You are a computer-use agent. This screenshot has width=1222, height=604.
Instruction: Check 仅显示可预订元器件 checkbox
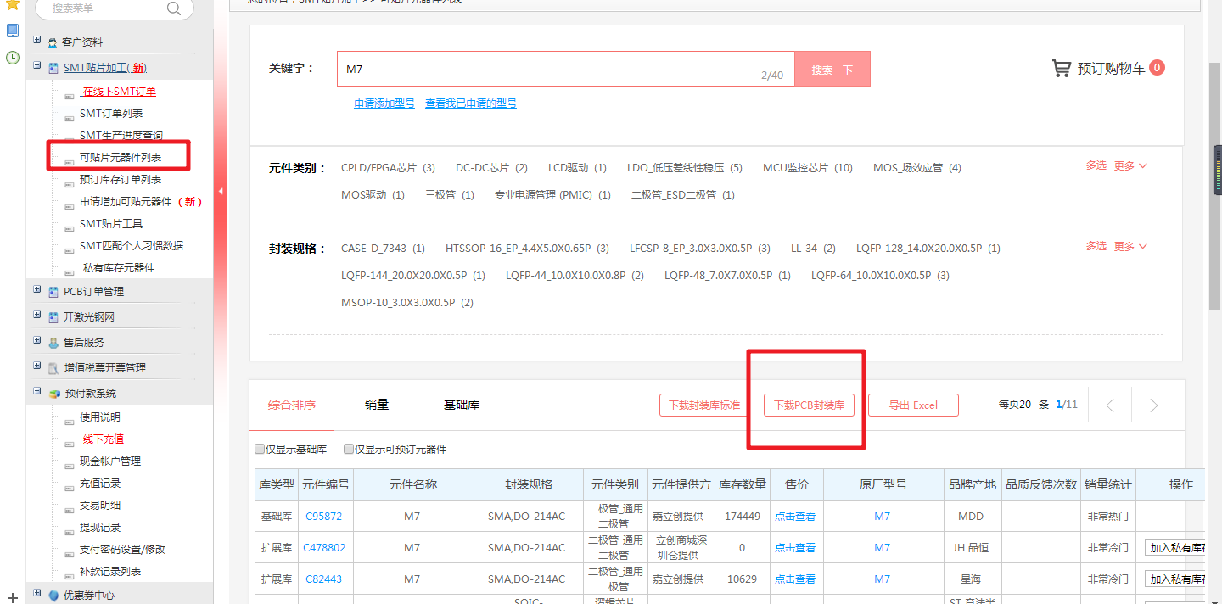point(349,450)
